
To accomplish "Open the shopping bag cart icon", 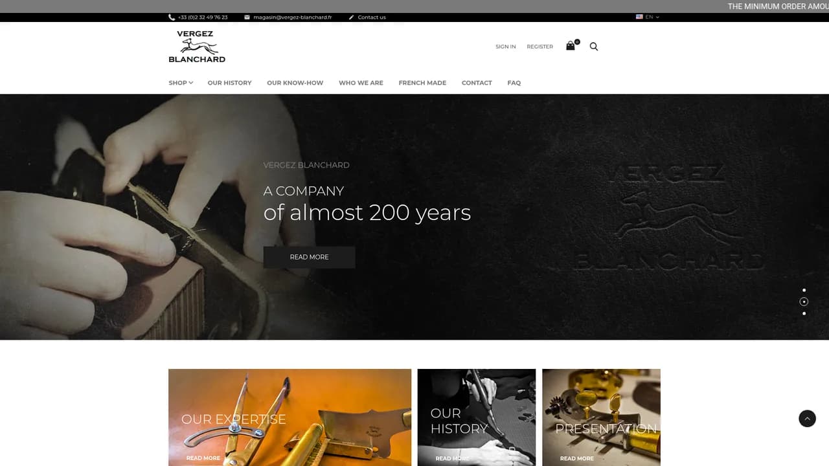I will [571, 46].
